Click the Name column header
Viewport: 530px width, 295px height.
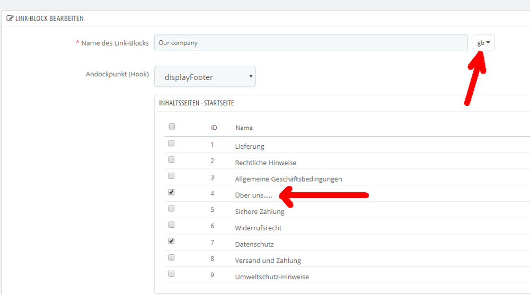click(x=244, y=128)
